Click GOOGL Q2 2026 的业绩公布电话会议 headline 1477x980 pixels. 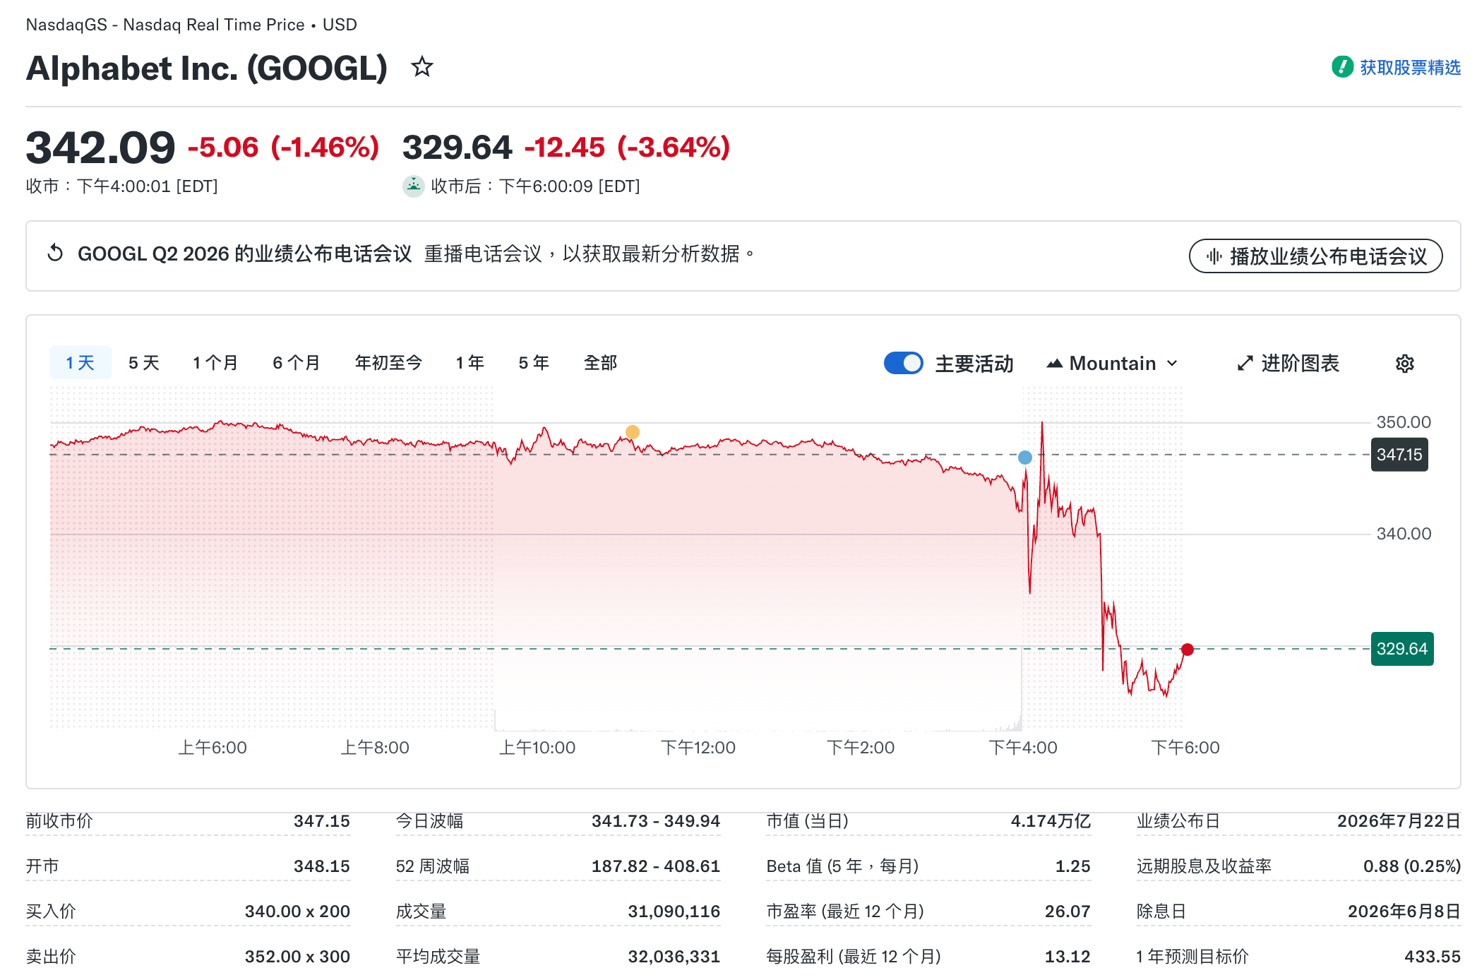coord(244,253)
